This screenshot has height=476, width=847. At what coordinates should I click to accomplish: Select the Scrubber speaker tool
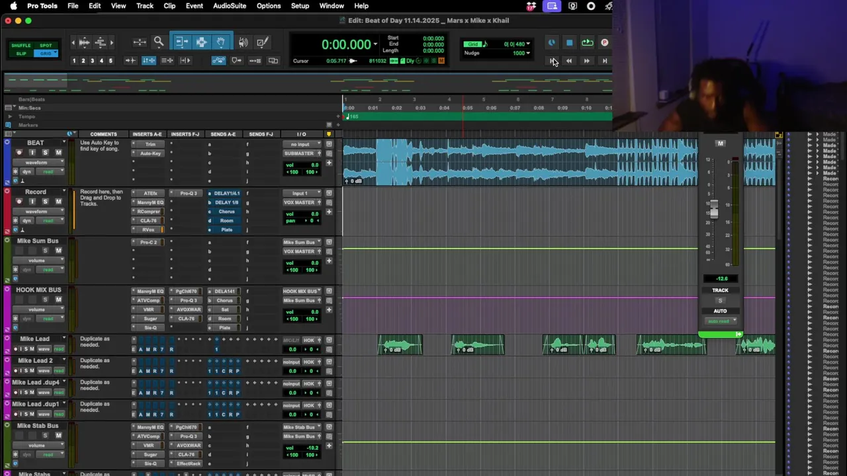pyautogui.click(x=244, y=42)
